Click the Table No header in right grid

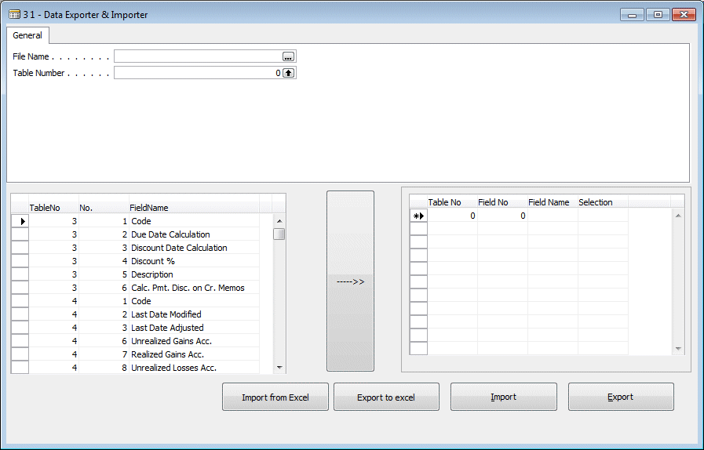coord(453,202)
